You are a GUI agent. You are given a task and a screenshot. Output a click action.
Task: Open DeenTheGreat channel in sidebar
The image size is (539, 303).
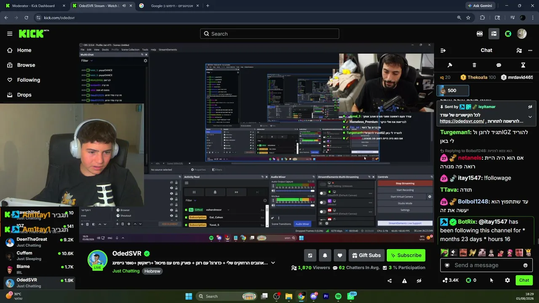pyautogui.click(x=39, y=242)
